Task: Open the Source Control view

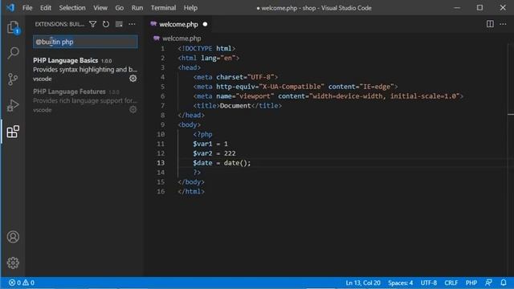Action: [13, 79]
